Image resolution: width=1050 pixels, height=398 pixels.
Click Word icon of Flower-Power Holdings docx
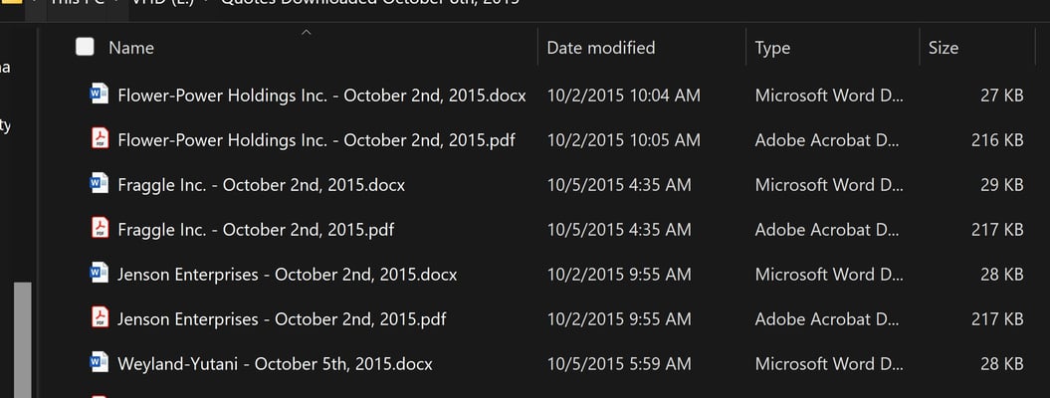(100, 95)
